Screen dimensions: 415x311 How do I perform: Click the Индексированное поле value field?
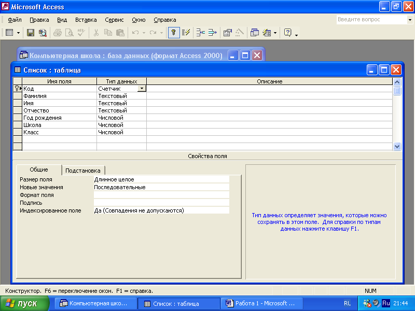click(x=161, y=210)
